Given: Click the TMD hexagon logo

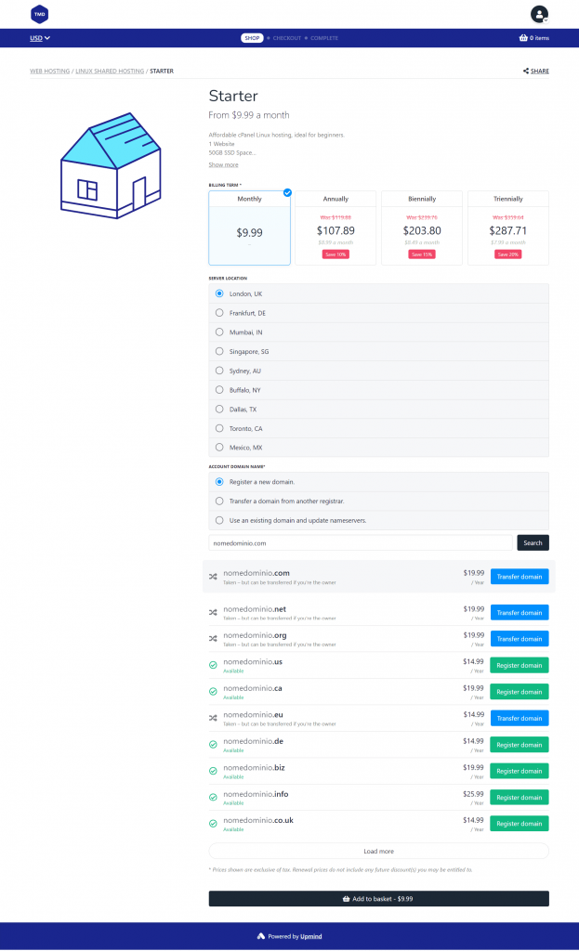Looking at the screenshot, I should point(39,14).
